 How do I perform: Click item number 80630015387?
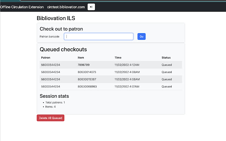(87, 79)
